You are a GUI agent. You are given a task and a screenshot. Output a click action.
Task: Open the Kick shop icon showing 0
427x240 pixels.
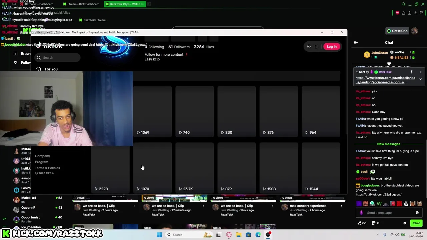tap(375, 223)
